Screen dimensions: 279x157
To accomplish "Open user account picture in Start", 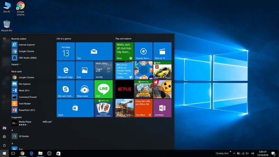I will (x=4, y=128).
